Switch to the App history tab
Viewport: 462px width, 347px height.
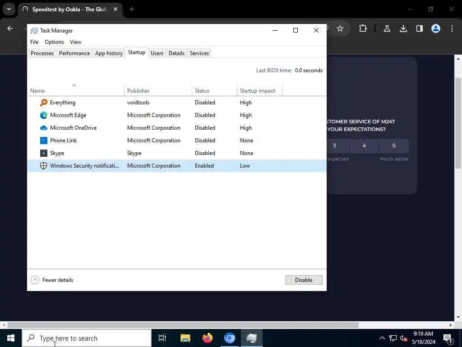[109, 53]
